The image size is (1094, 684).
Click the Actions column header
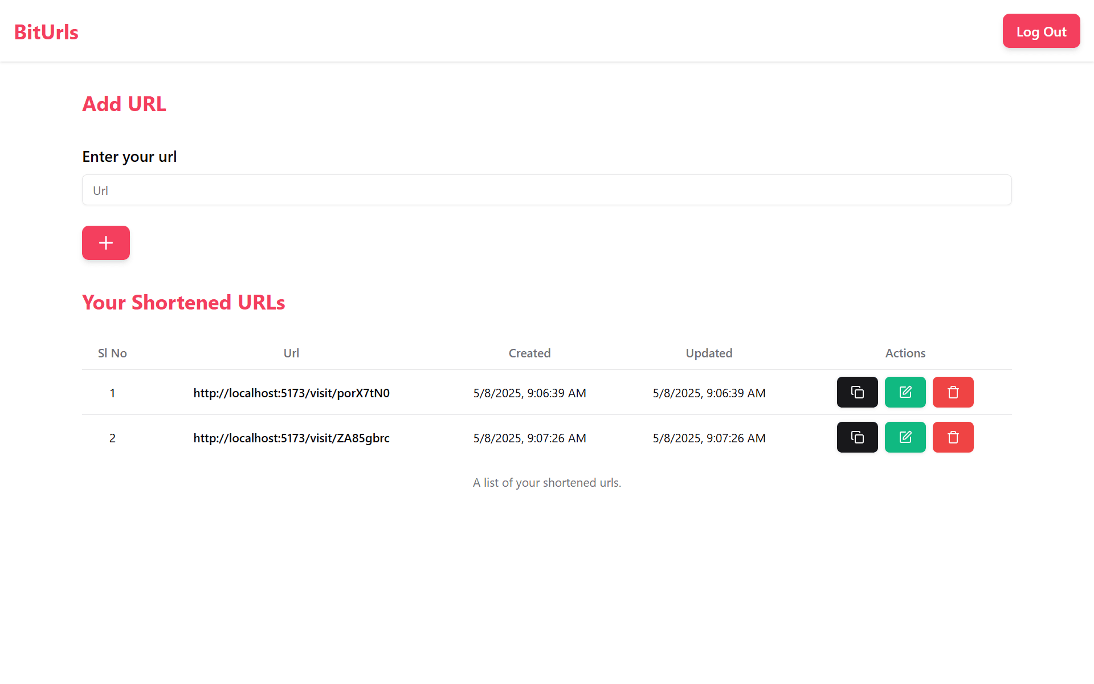(x=905, y=353)
